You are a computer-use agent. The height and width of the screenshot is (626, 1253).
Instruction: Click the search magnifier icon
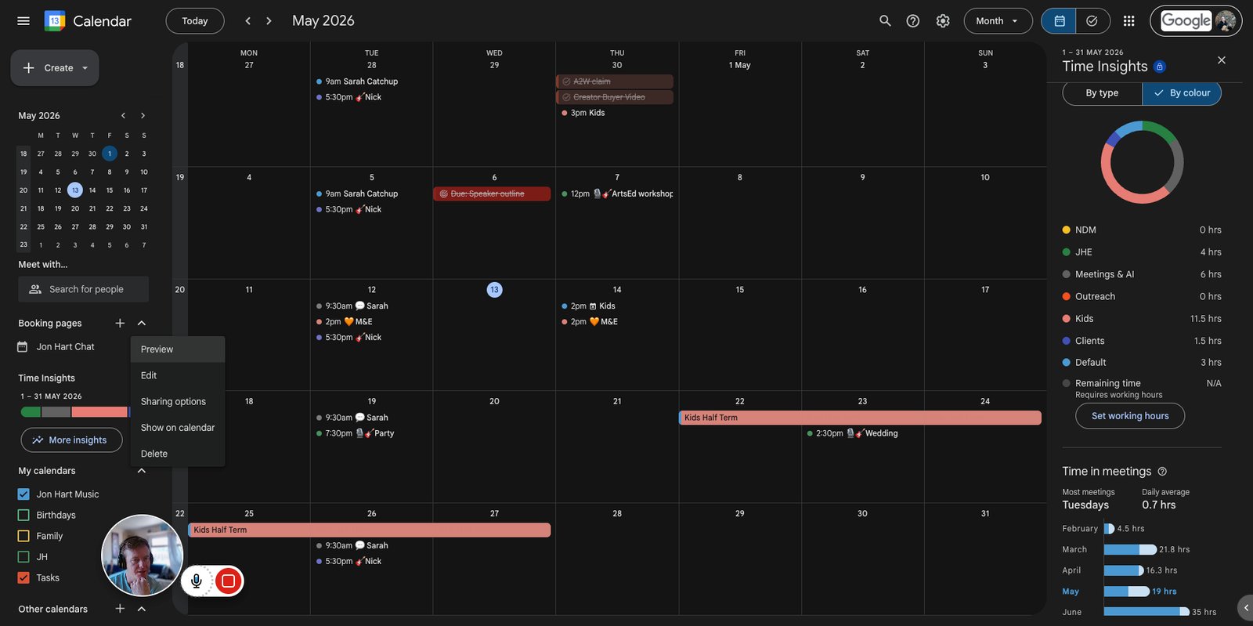885,21
